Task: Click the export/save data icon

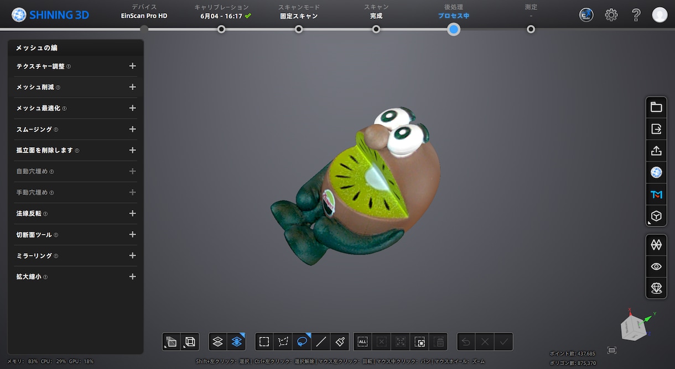Action: pos(656,129)
